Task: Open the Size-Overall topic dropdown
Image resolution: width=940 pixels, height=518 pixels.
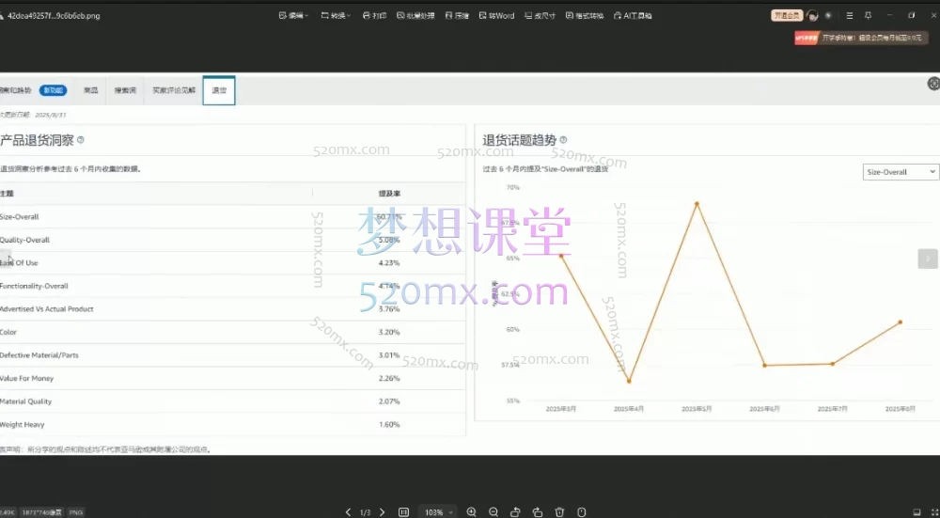Action: click(901, 172)
